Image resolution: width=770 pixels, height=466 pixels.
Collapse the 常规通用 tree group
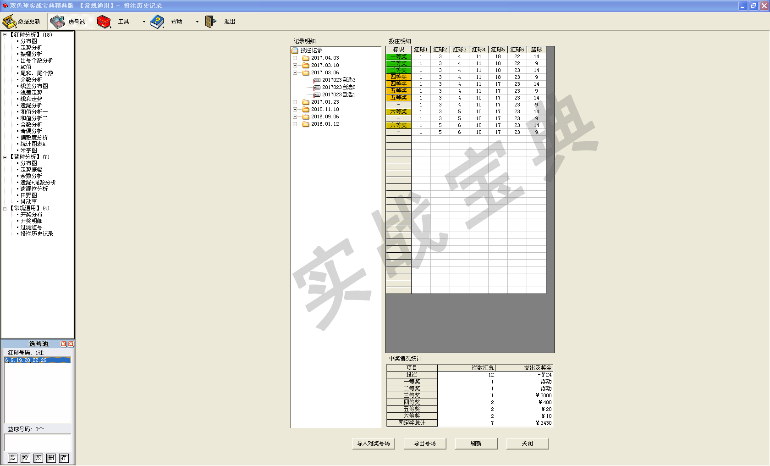click(5, 208)
